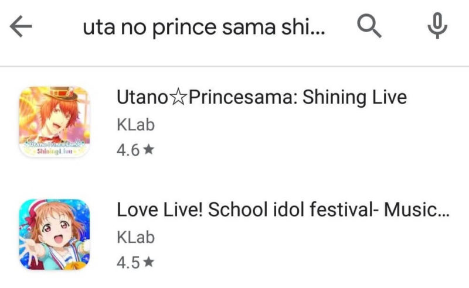Focus the 'uta no prince sama shi...' search field
The height and width of the screenshot is (288, 469).
203,28
